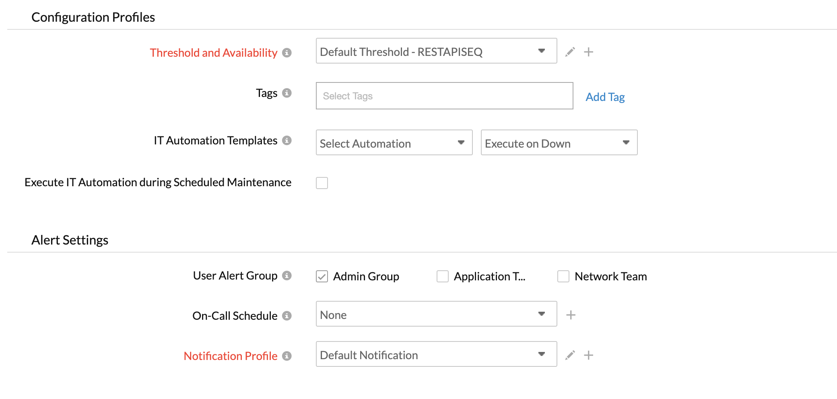Click the Add Tag link
The image size is (837, 399).
click(605, 97)
